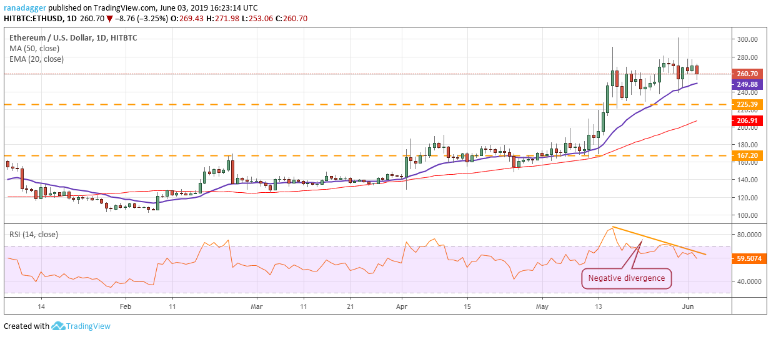Click the 'Feb' date axis label
The width and height of the screenshot is (771, 337).
click(125, 307)
